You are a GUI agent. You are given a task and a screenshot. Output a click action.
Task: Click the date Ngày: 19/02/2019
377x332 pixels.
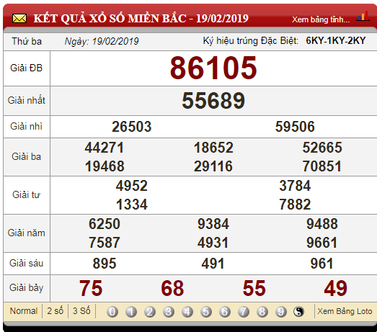coord(102,42)
